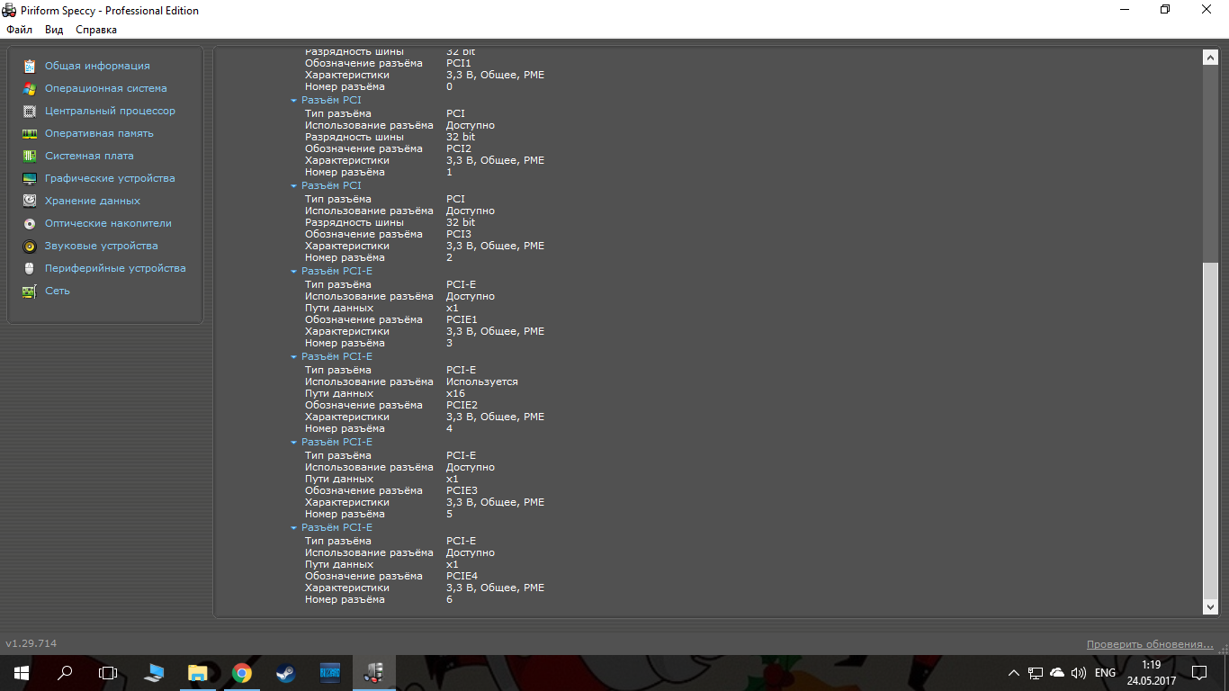Collapse the Разъём PCI-E section with PCIE4

pos(293,528)
